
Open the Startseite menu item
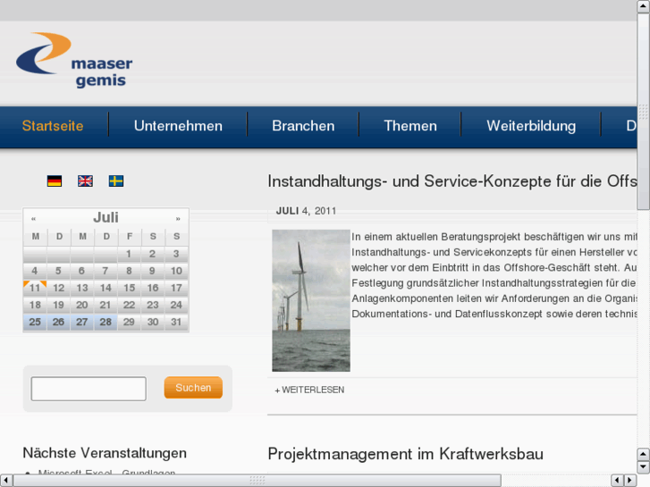point(53,126)
